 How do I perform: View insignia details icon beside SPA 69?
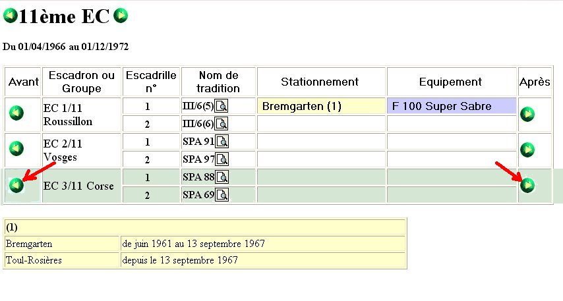[x=222, y=195]
